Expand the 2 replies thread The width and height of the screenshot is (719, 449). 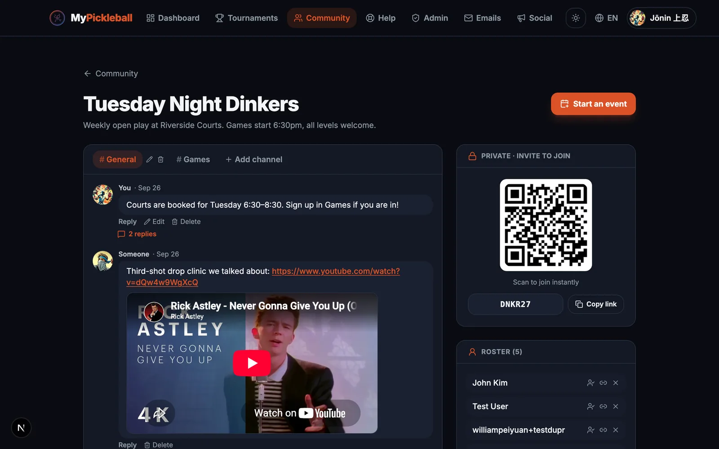click(x=137, y=234)
